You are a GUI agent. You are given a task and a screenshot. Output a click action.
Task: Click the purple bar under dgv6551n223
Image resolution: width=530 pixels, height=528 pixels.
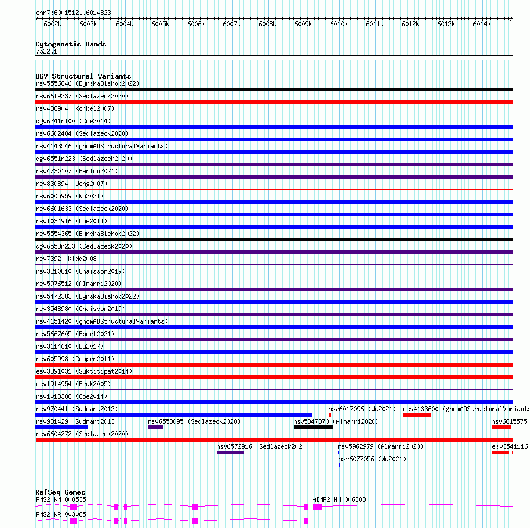(274, 164)
